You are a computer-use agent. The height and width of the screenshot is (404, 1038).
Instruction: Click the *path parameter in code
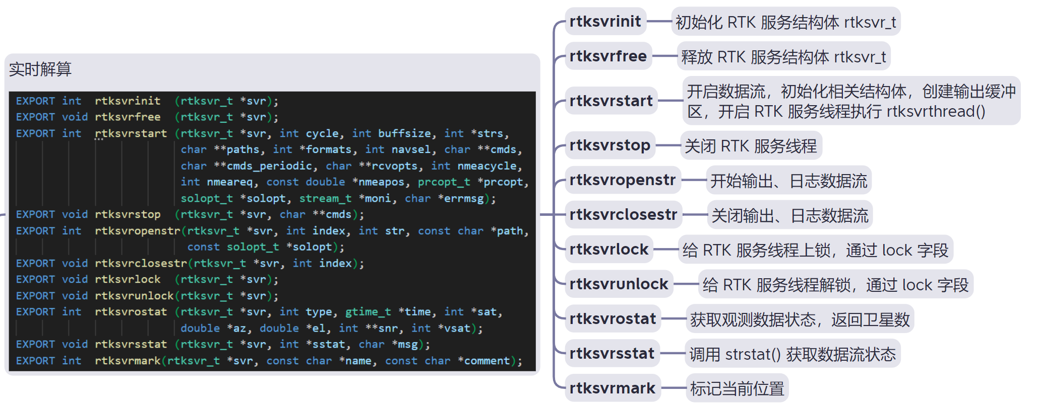point(507,231)
